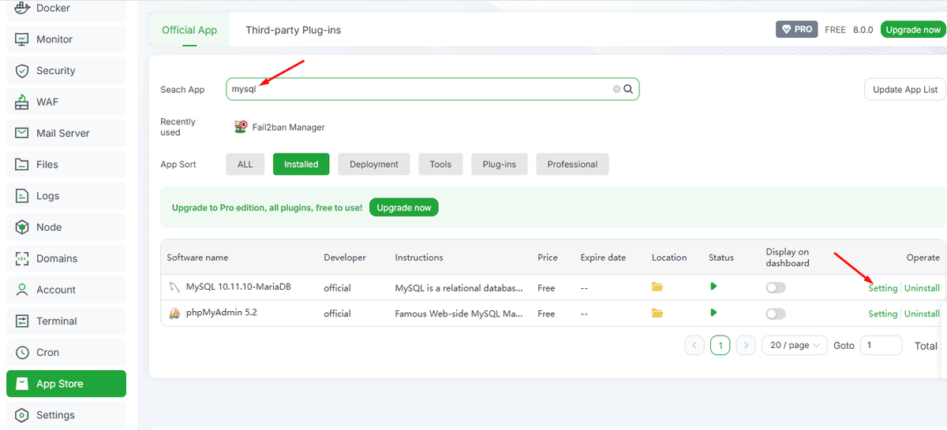Go to previous page arrow
Viewport: 947px width, 430px height.
click(x=694, y=346)
